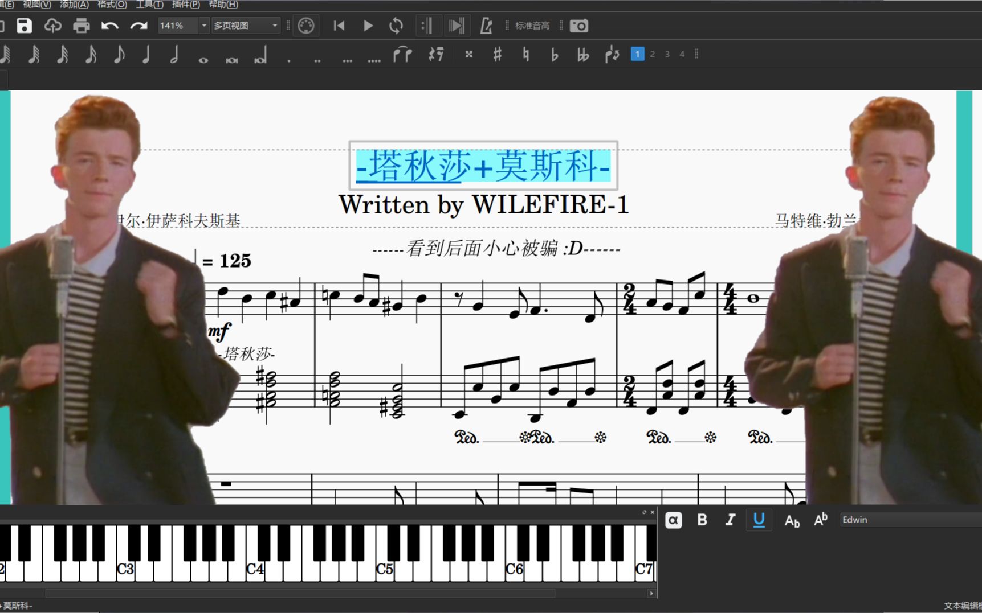Toggle bold text formatting
This screenshot has height=613, width=982.
click(702, 520)
